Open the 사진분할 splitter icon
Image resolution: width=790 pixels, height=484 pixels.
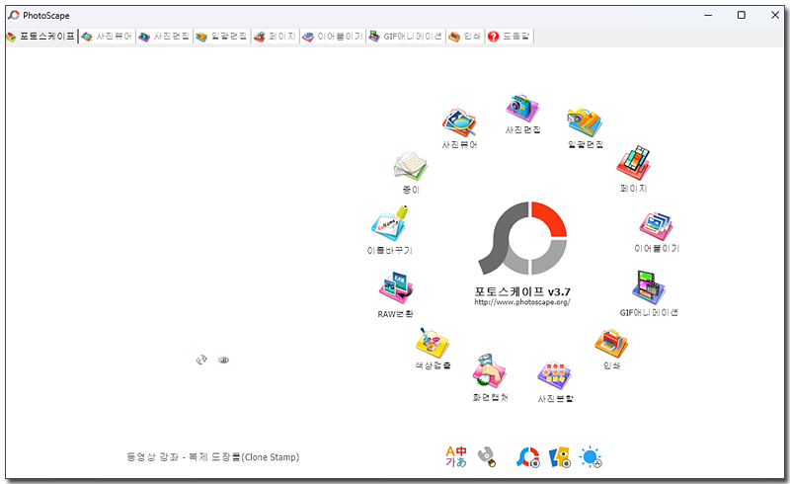pos(554,376)
